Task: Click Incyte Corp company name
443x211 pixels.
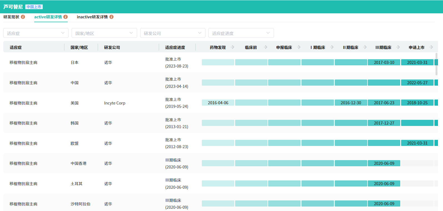Action: point(115,103)
